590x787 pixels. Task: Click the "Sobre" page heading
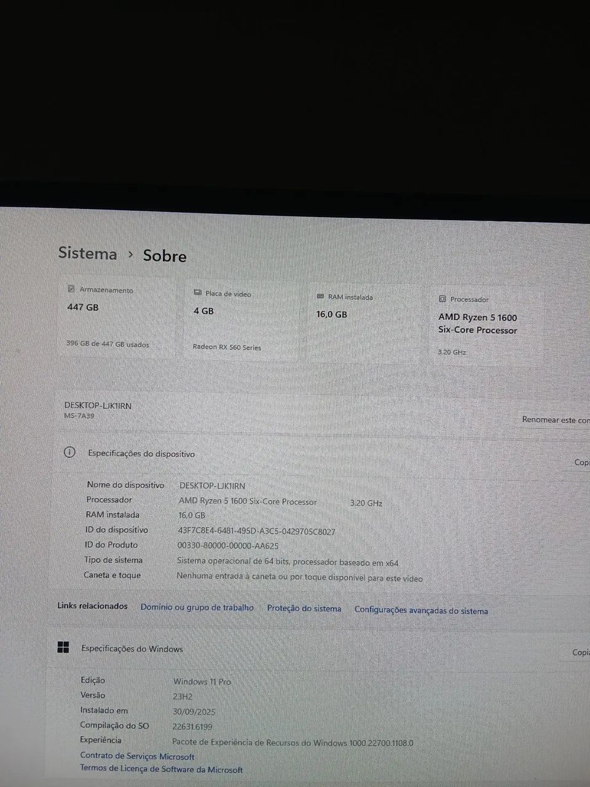(x=165, y=256)
